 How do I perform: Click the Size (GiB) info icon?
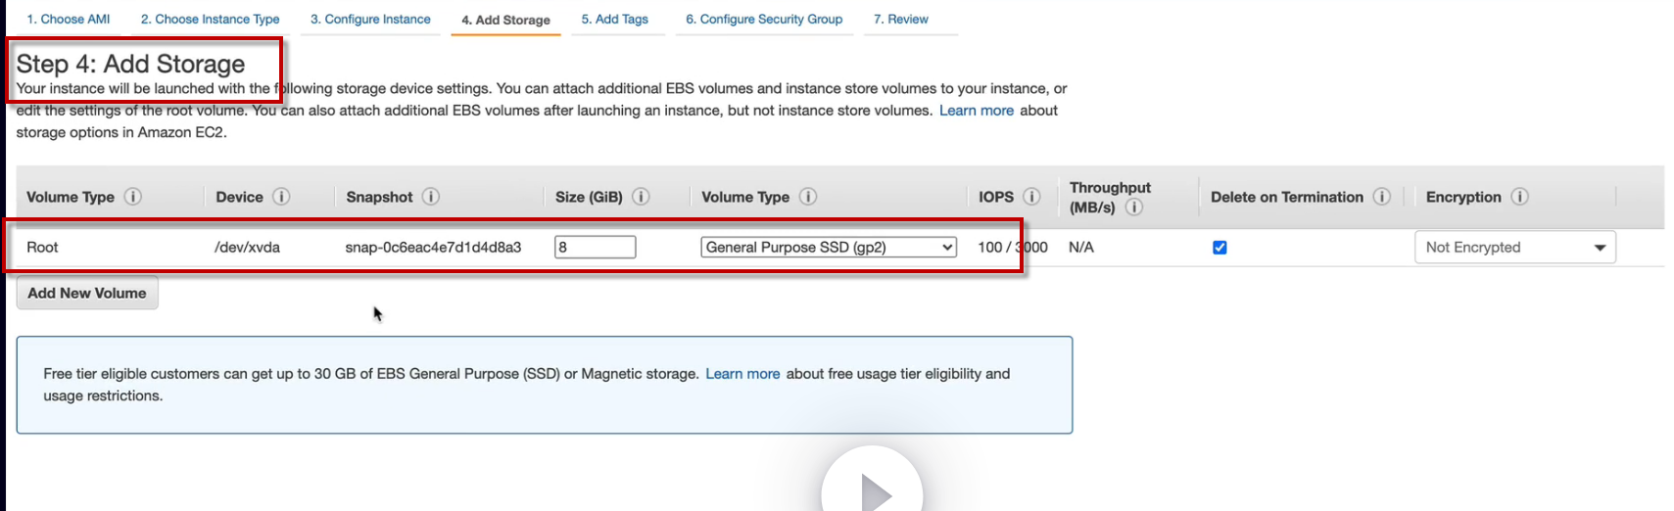641,197
